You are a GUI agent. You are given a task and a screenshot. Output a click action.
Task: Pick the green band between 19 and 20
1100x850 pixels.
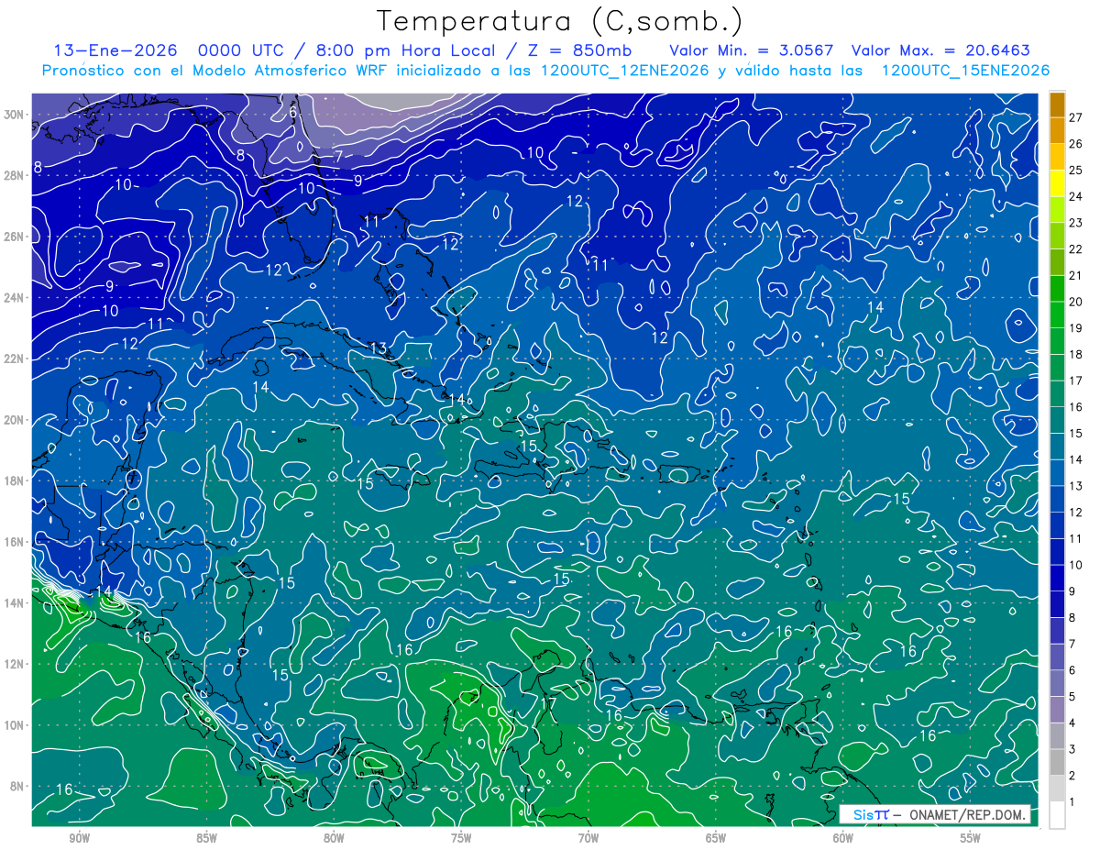(1057, 315)
